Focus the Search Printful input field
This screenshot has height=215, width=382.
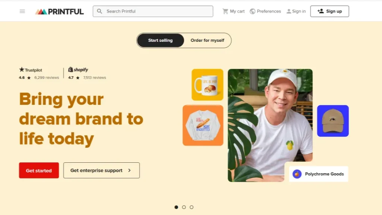153,11
